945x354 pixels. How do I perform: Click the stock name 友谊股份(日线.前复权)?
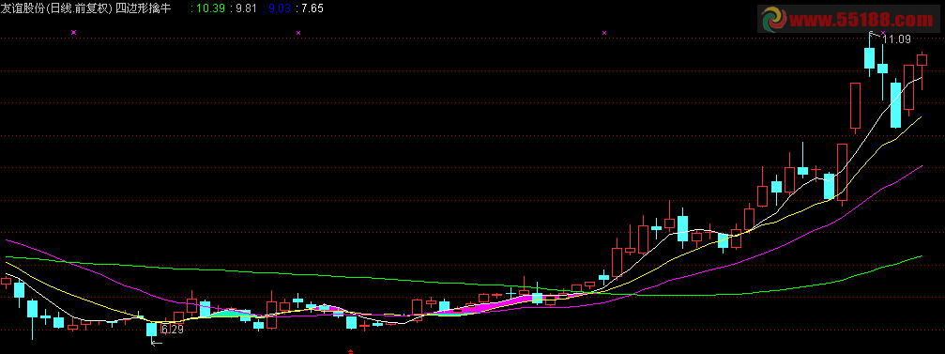tap(56, 8)
